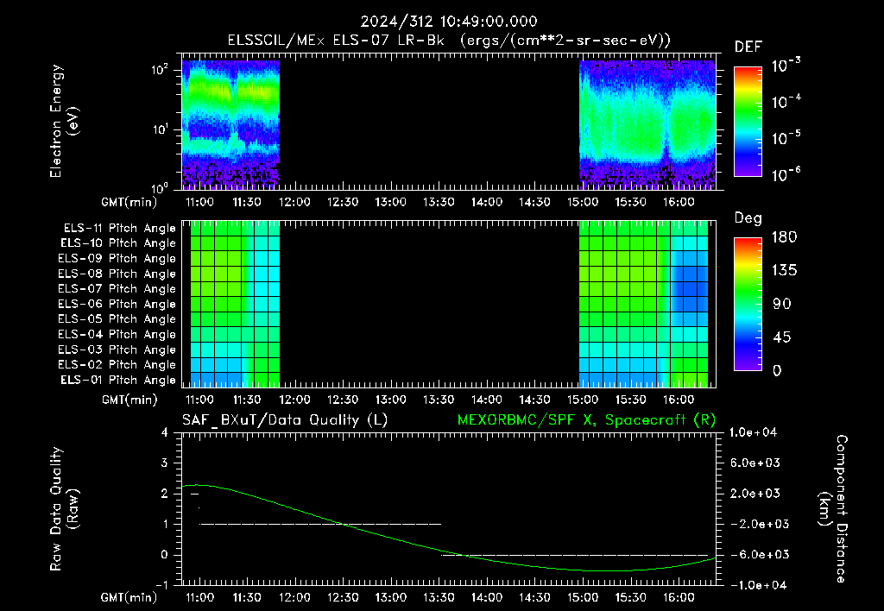Image resolution: width=884 pixels, height=611 pixels.
Task: Click the 15:00 tick on pitch angle time axis
Action: pos(583,400)
